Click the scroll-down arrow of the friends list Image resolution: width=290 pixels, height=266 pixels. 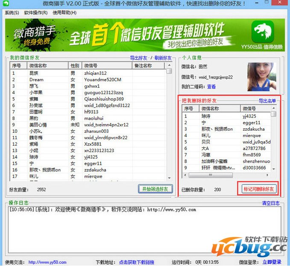point(169,178)
